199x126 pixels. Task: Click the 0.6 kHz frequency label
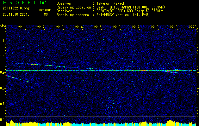3,120
